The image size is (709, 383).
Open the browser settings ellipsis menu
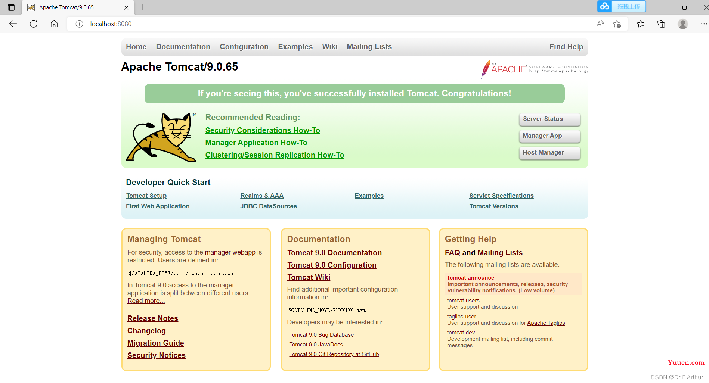704,24
